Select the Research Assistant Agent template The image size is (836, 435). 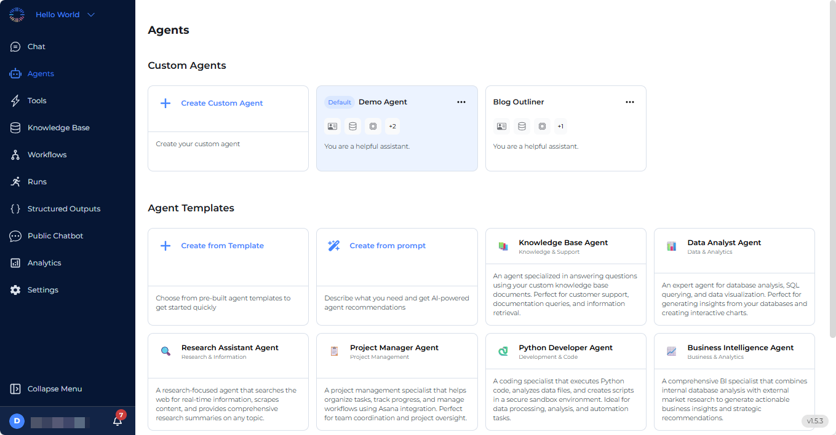(228, 382)
